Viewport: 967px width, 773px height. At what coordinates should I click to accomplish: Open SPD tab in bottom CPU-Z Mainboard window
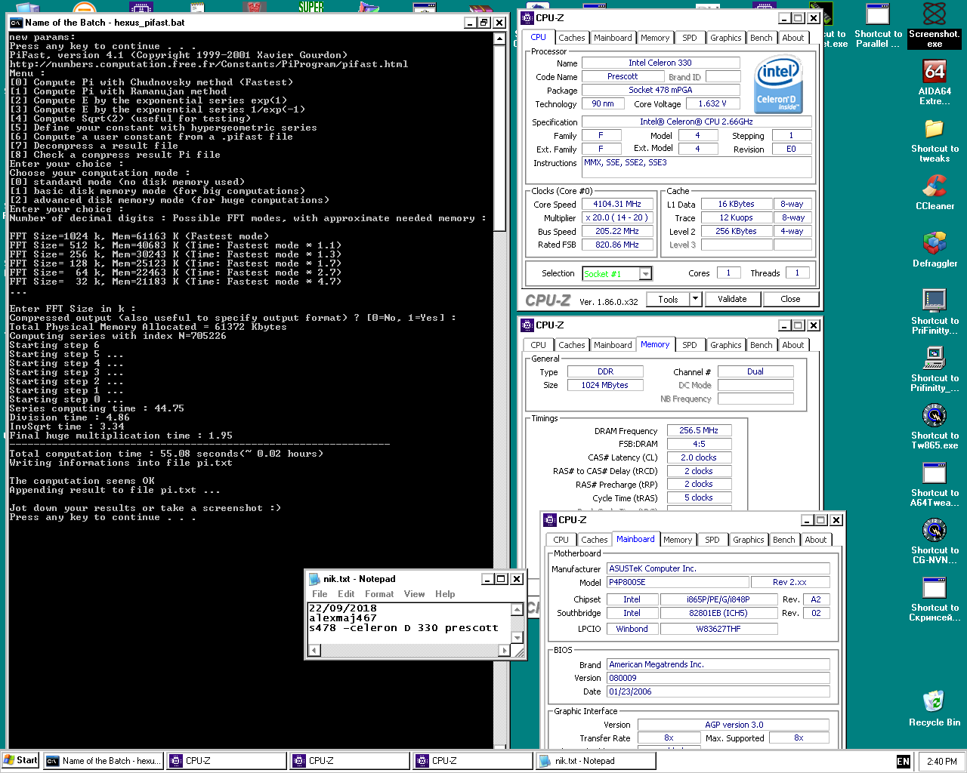click(712, 540)
